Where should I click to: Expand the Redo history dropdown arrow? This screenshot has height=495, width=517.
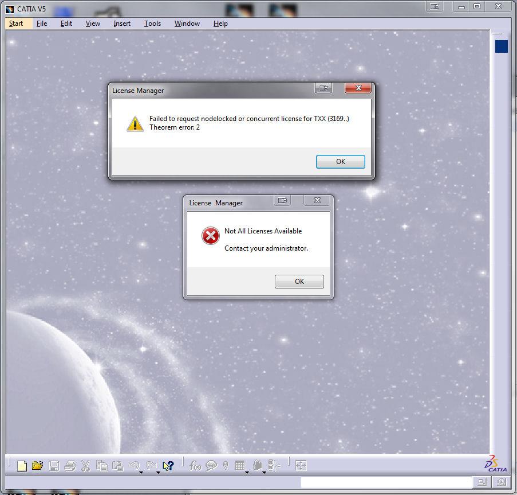coord(158,473)
